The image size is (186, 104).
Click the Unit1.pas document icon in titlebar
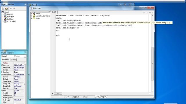(31, 8)
